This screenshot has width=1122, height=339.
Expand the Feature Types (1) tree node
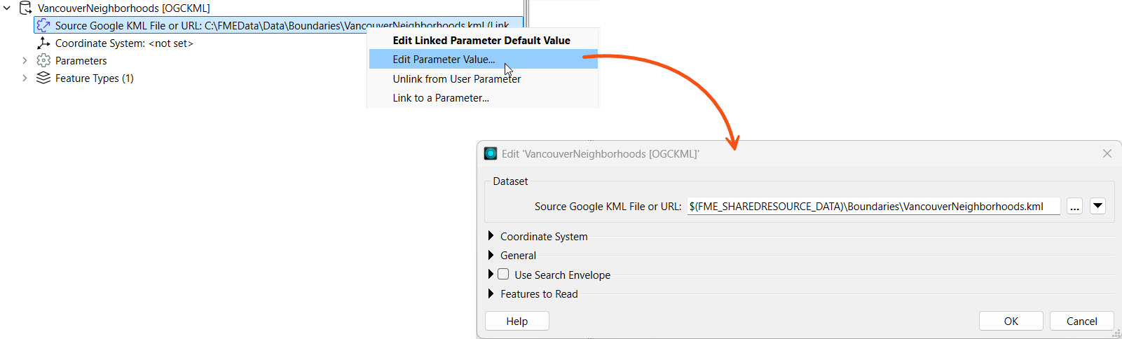point(25,78)
